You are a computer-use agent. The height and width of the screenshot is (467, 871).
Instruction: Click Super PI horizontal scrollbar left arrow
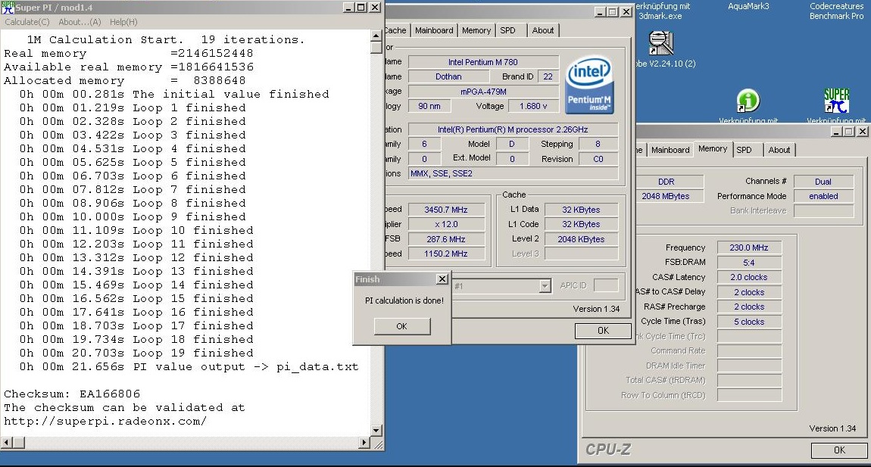tap(7, 443)
